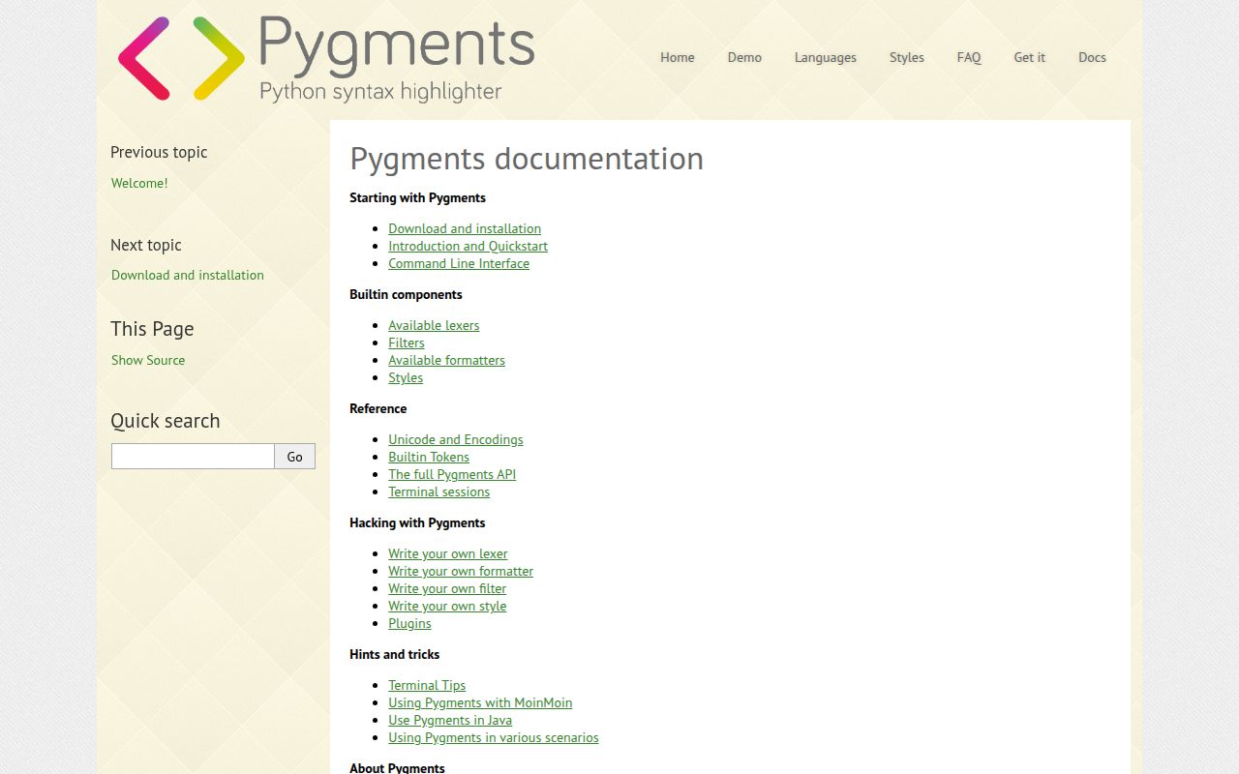The height and width of the screenshot is (774, 1239).
Task: Open Terminal sessions
Action: (x=439, y=491)
